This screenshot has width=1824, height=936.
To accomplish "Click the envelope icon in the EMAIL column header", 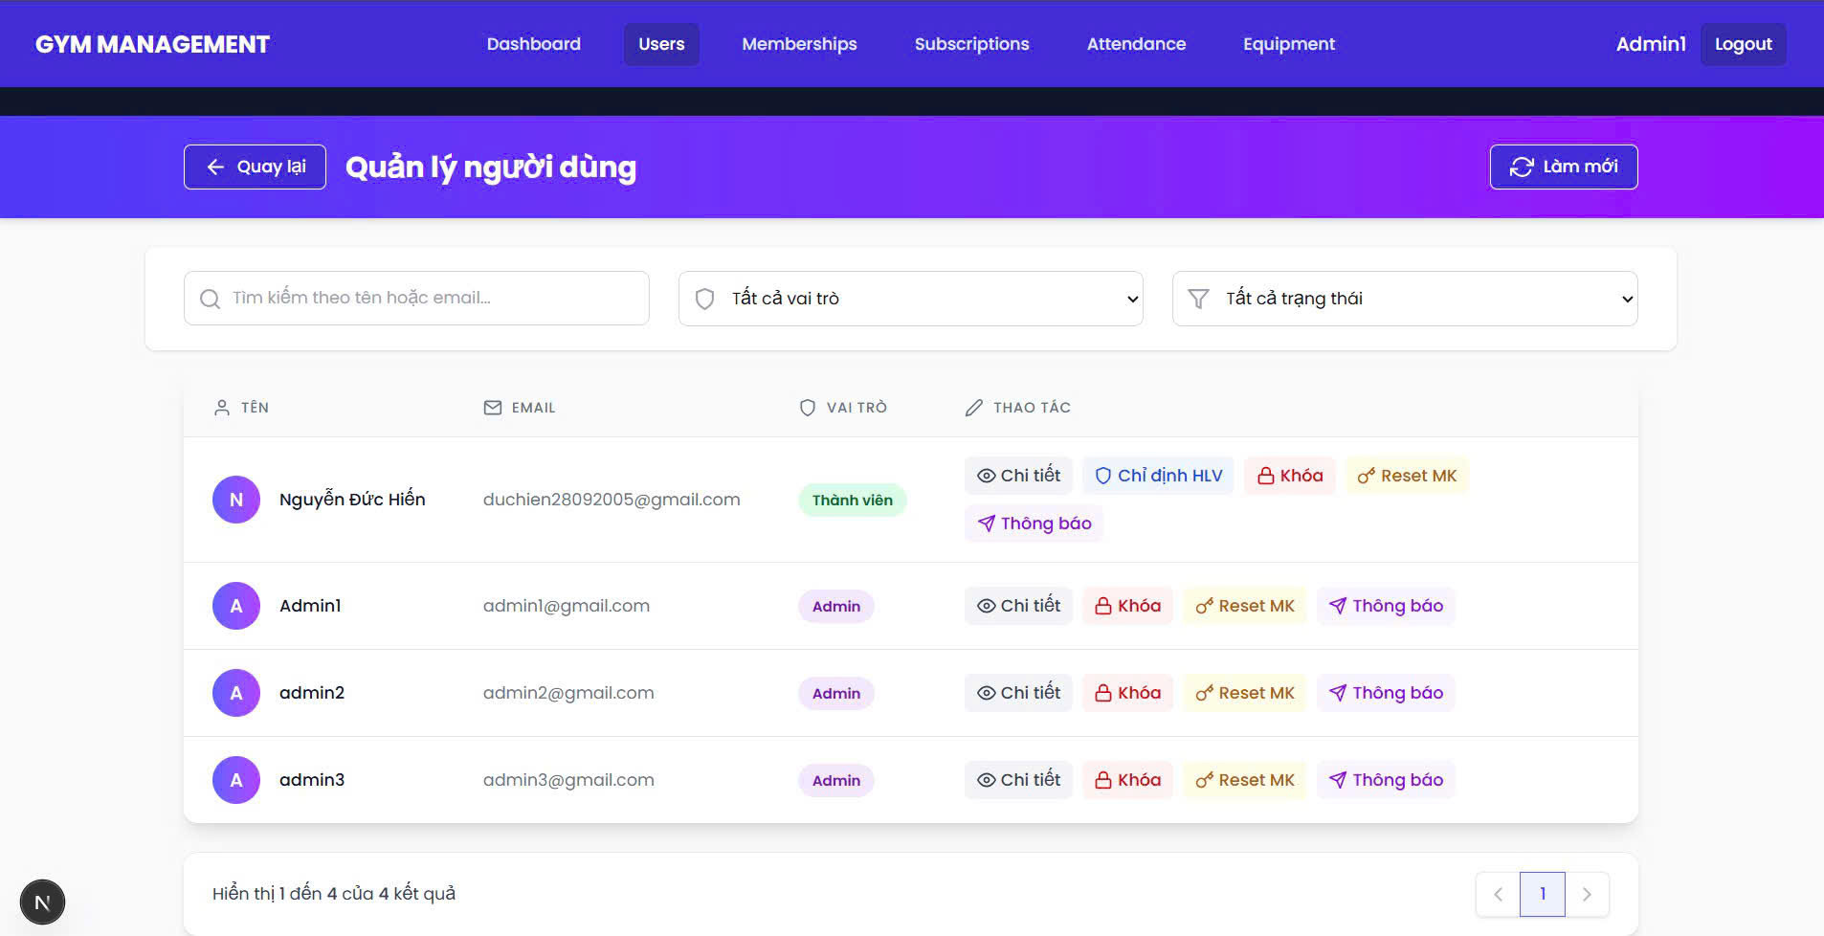I will [x=492, y=407].
